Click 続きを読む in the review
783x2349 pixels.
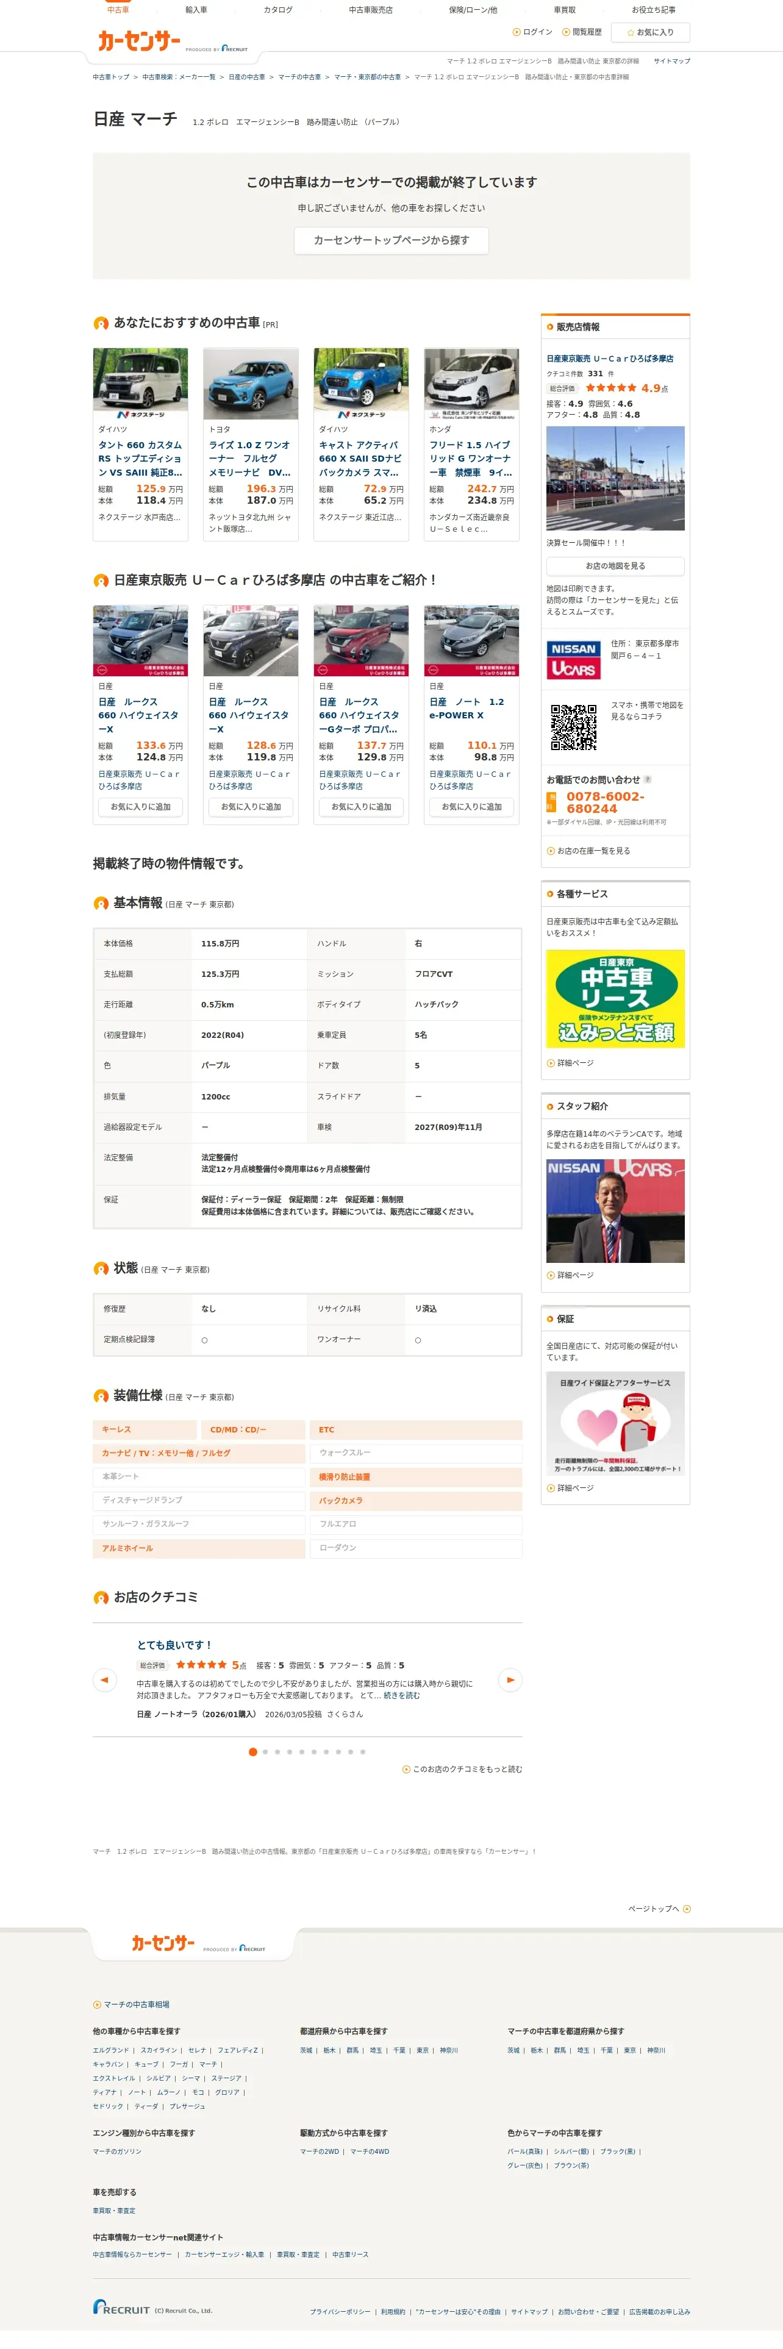pos(401,1695)
